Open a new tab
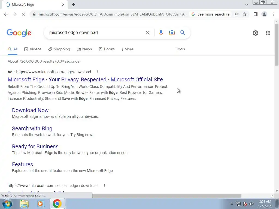This screenshot has height=209, width=279. 74,5
